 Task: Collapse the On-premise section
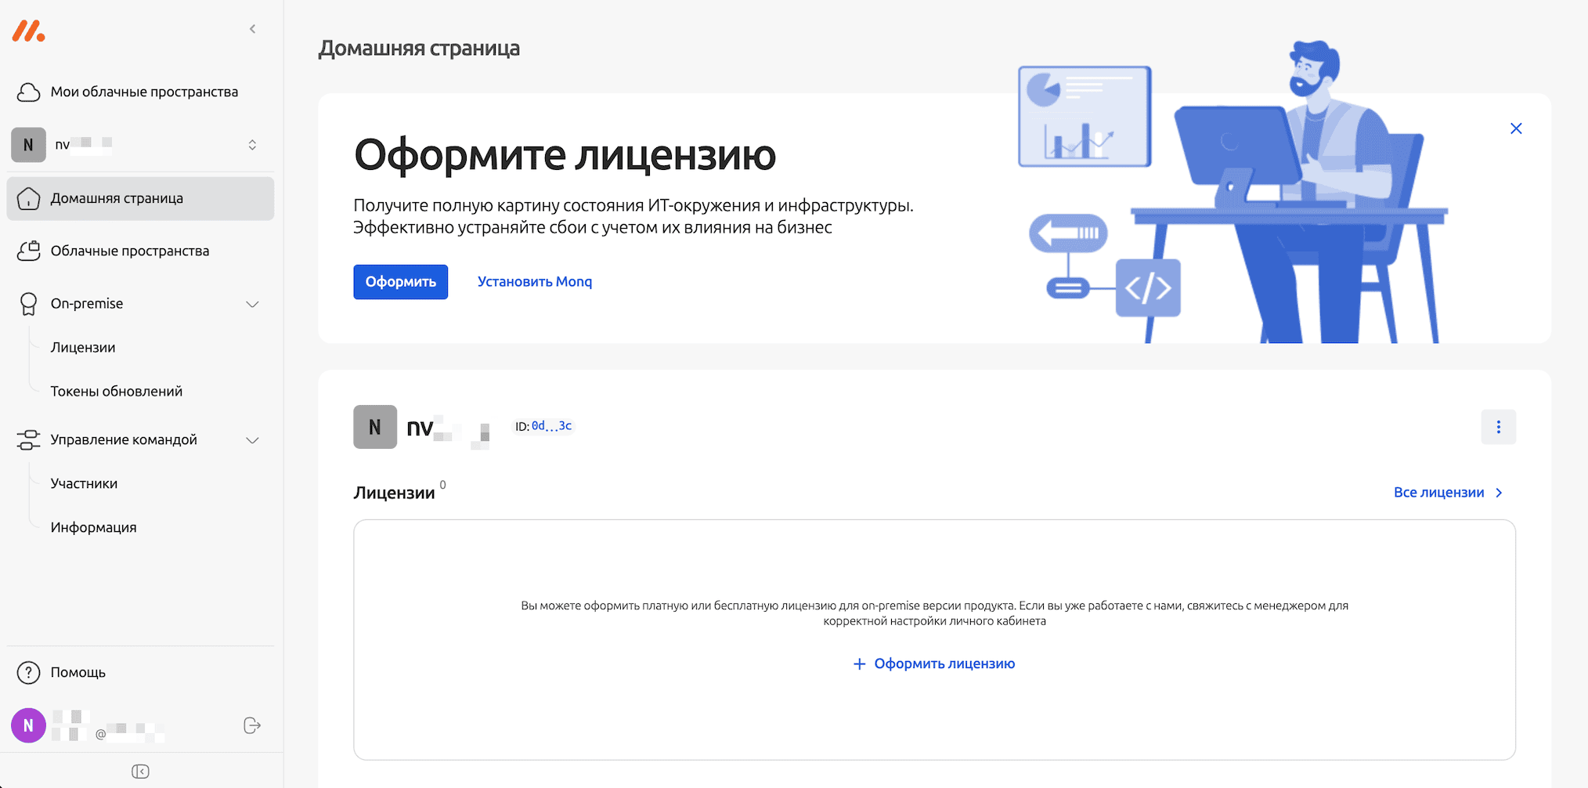click(x=252, y=303)
